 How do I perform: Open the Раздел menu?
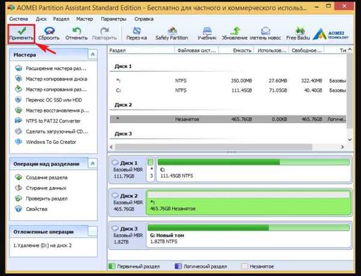point(61,19)
